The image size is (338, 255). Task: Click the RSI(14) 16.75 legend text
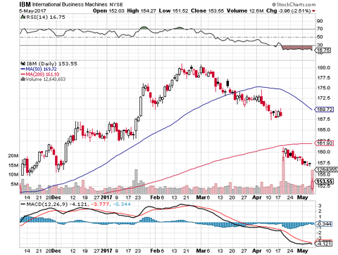(45, 17)
